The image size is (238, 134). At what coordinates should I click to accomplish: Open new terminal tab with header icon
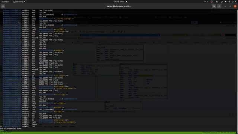[3, 6]
